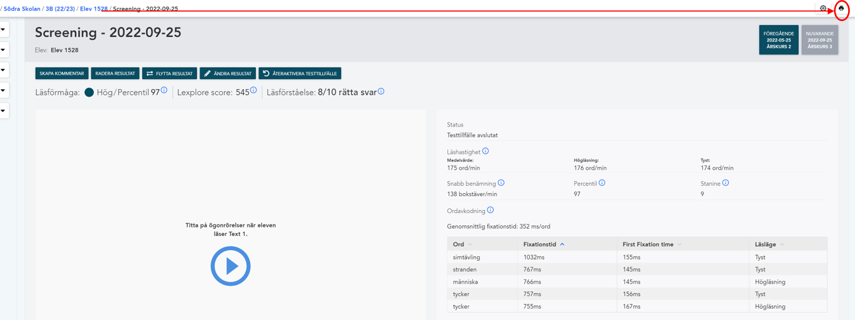
Task: Click info icon next to Percentil 97
Action: click(x=164, y=90)
